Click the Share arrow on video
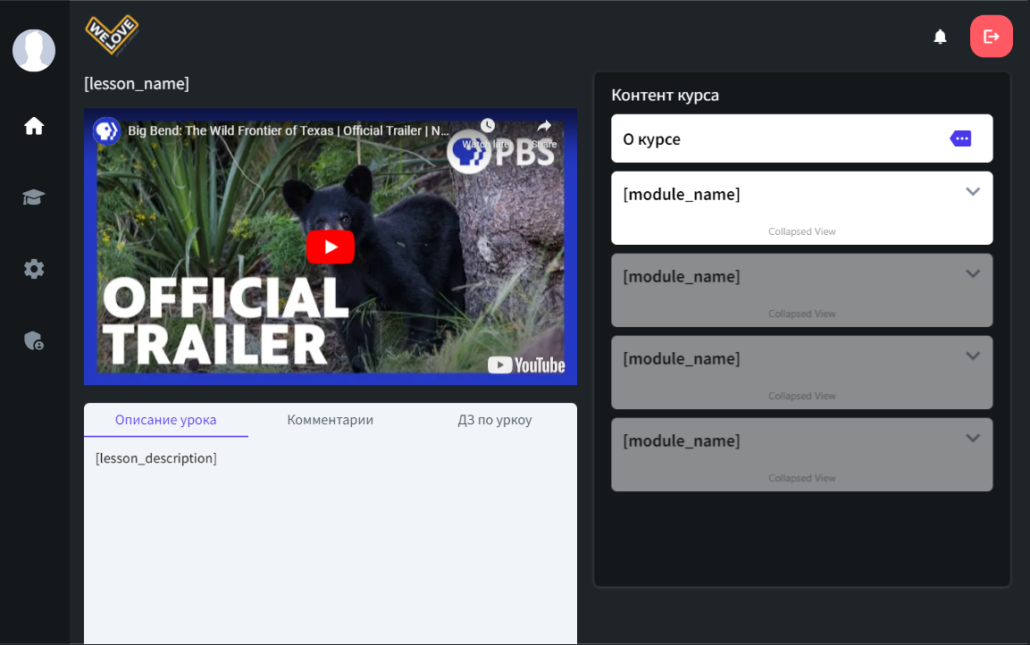The height and width of the screenshot is (645, 1030). point(544,125)
